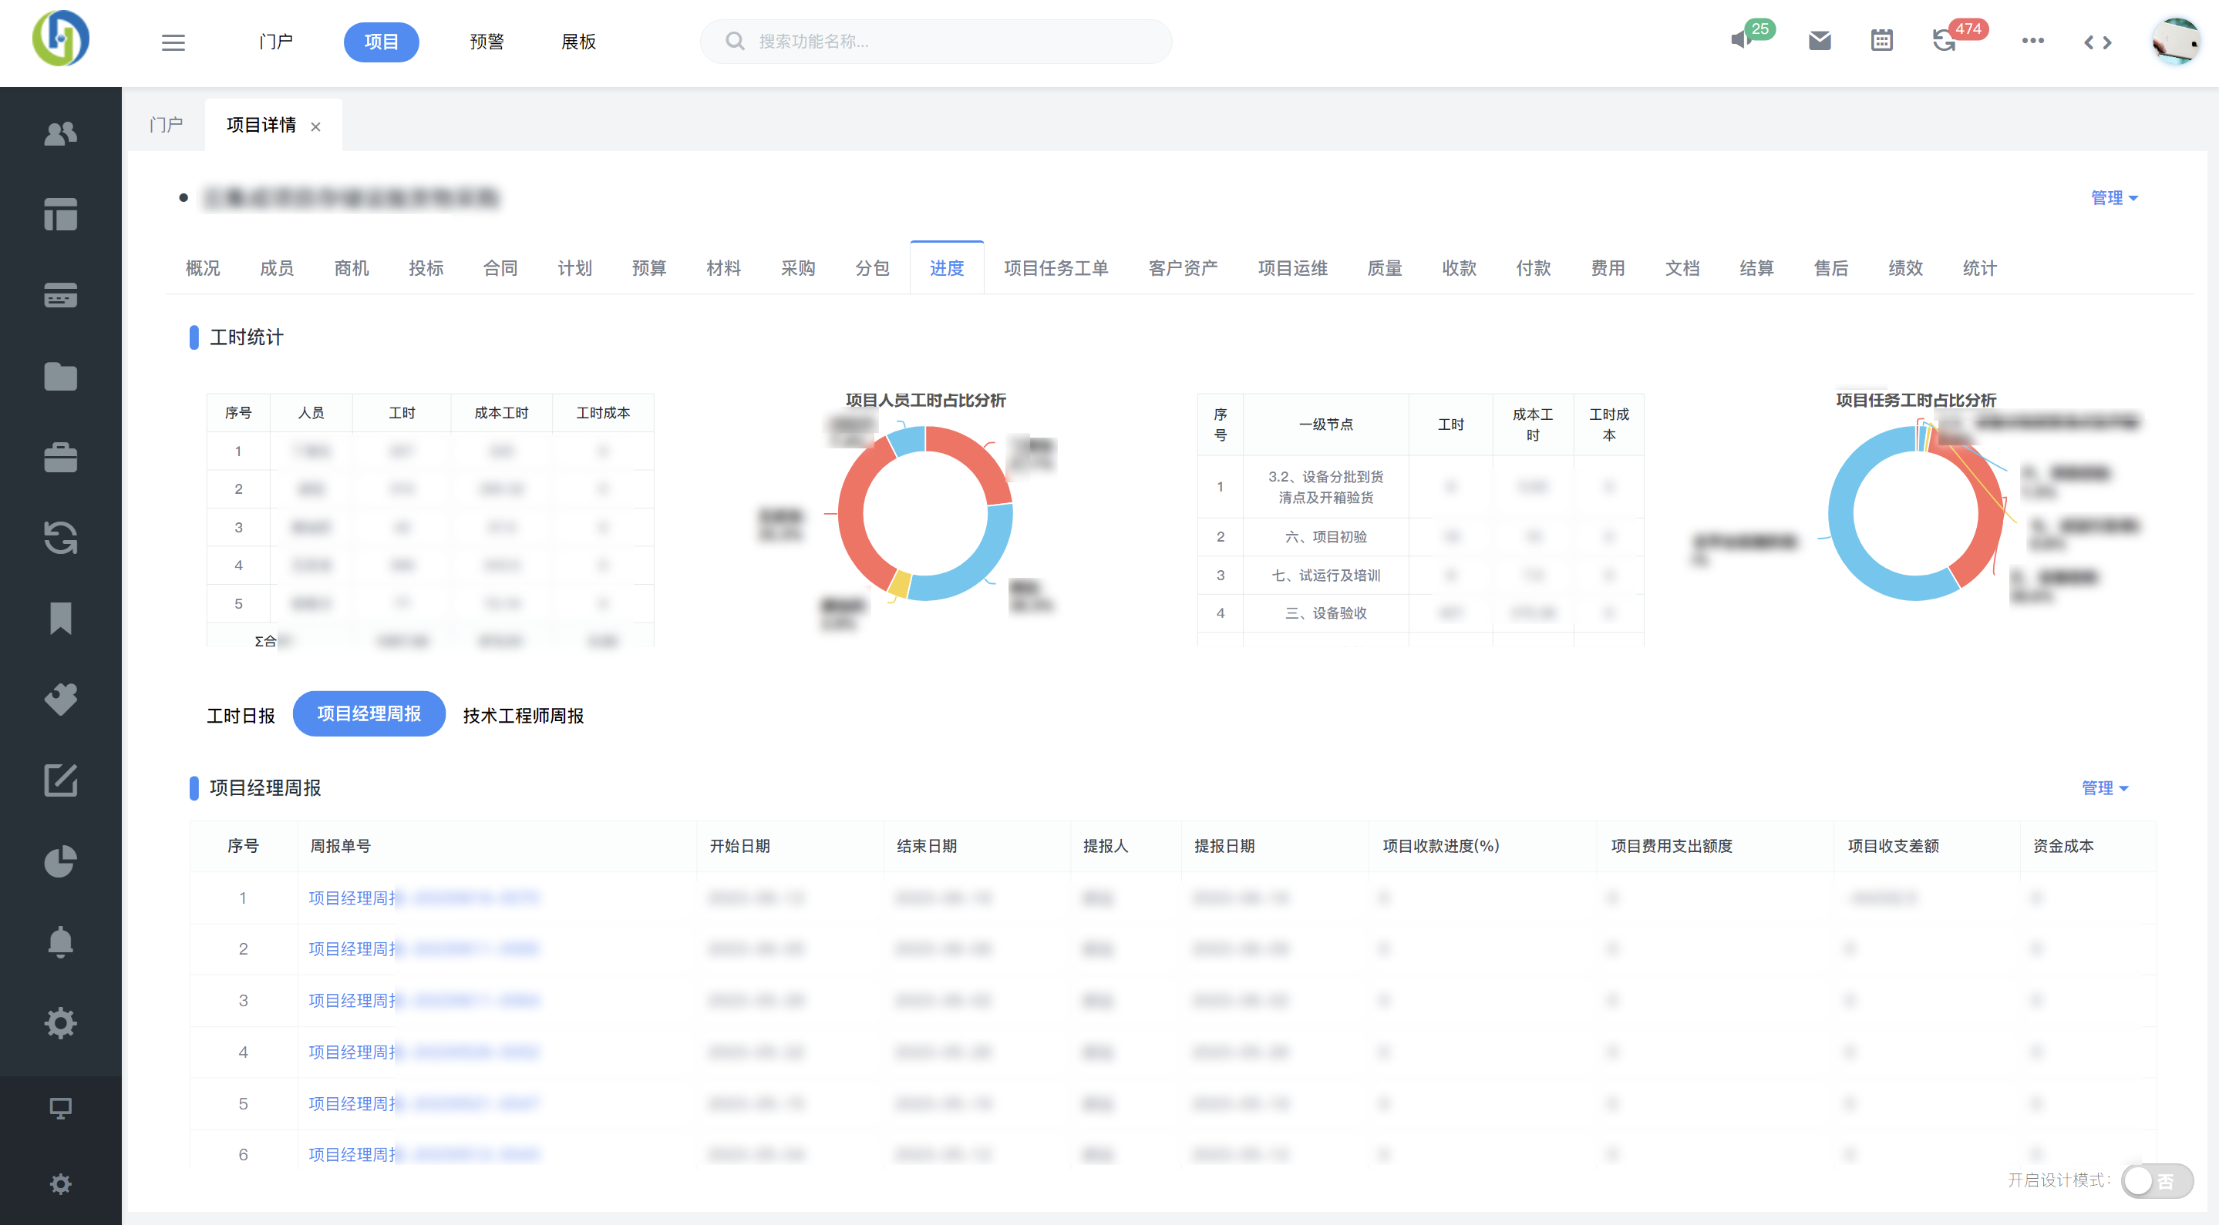Expand the 管理 dropdown above weekly table

[2103, 787]
